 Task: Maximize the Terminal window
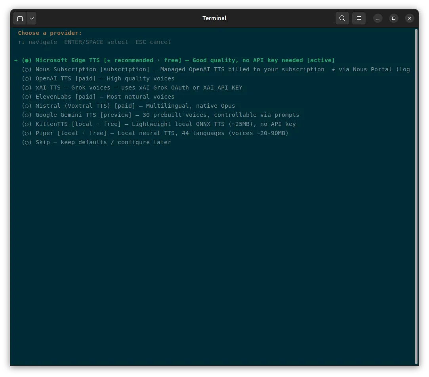pos(394,18)
